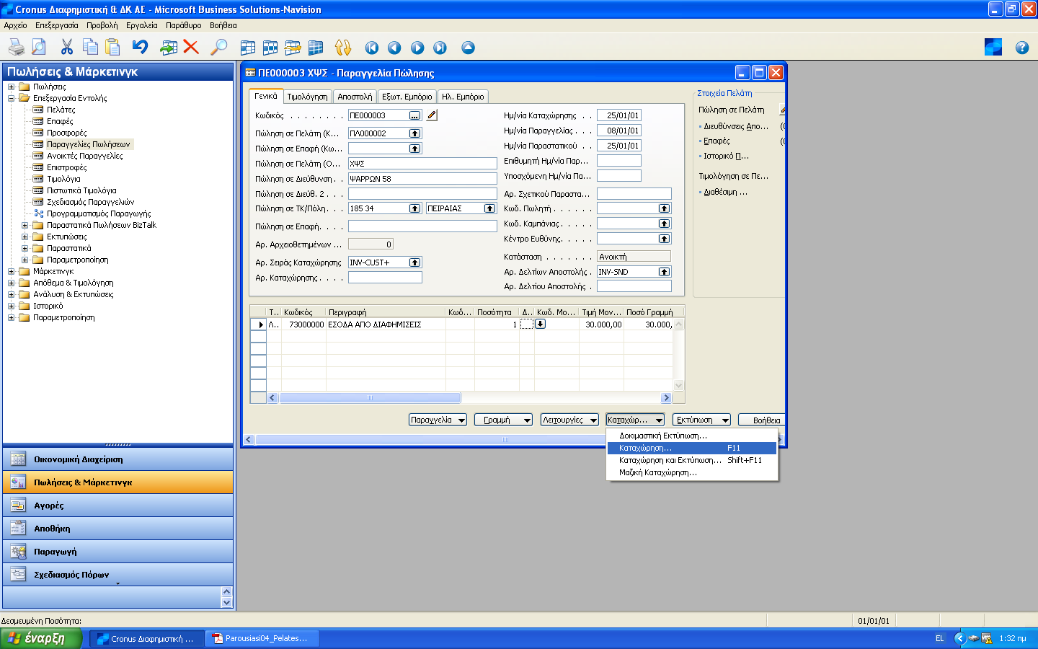The width and height of the screenshot is (1038, 649).
Task: Open Αποθήκη navigation section
Action: pos(117,529)
